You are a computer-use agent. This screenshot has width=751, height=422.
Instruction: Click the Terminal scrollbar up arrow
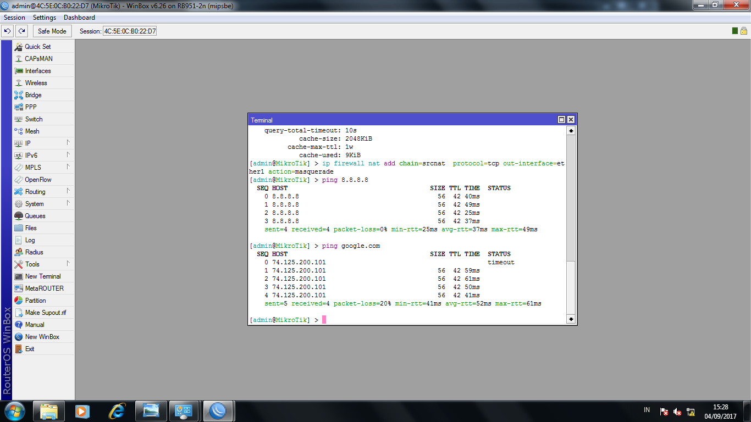[571, 131]
